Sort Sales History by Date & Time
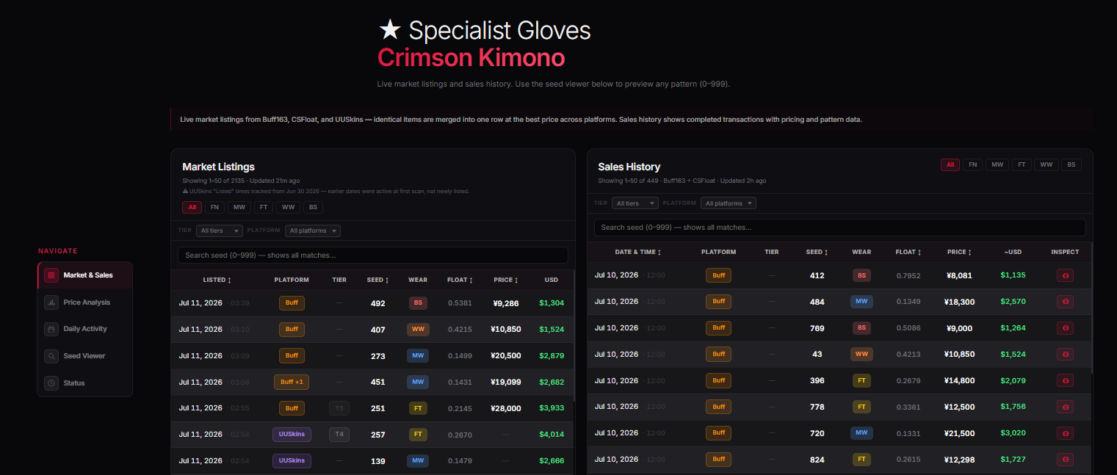Viewport: 1117px width, 475px height. tap(637, 252)
